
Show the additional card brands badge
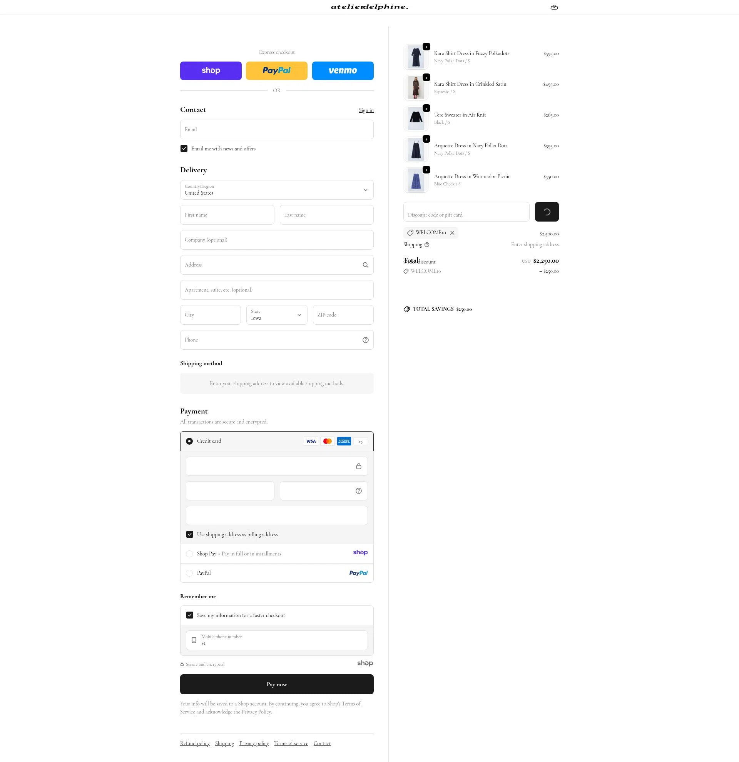(361, 441)
